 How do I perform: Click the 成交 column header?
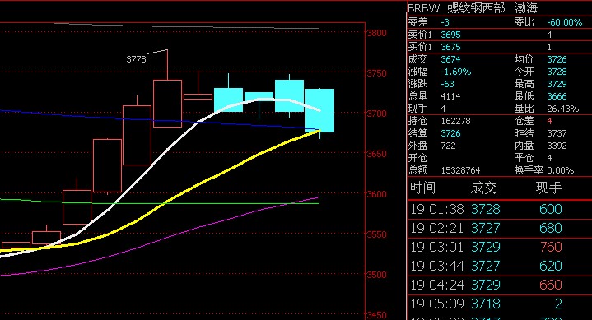pyautogui.click(x=483, y=188)
